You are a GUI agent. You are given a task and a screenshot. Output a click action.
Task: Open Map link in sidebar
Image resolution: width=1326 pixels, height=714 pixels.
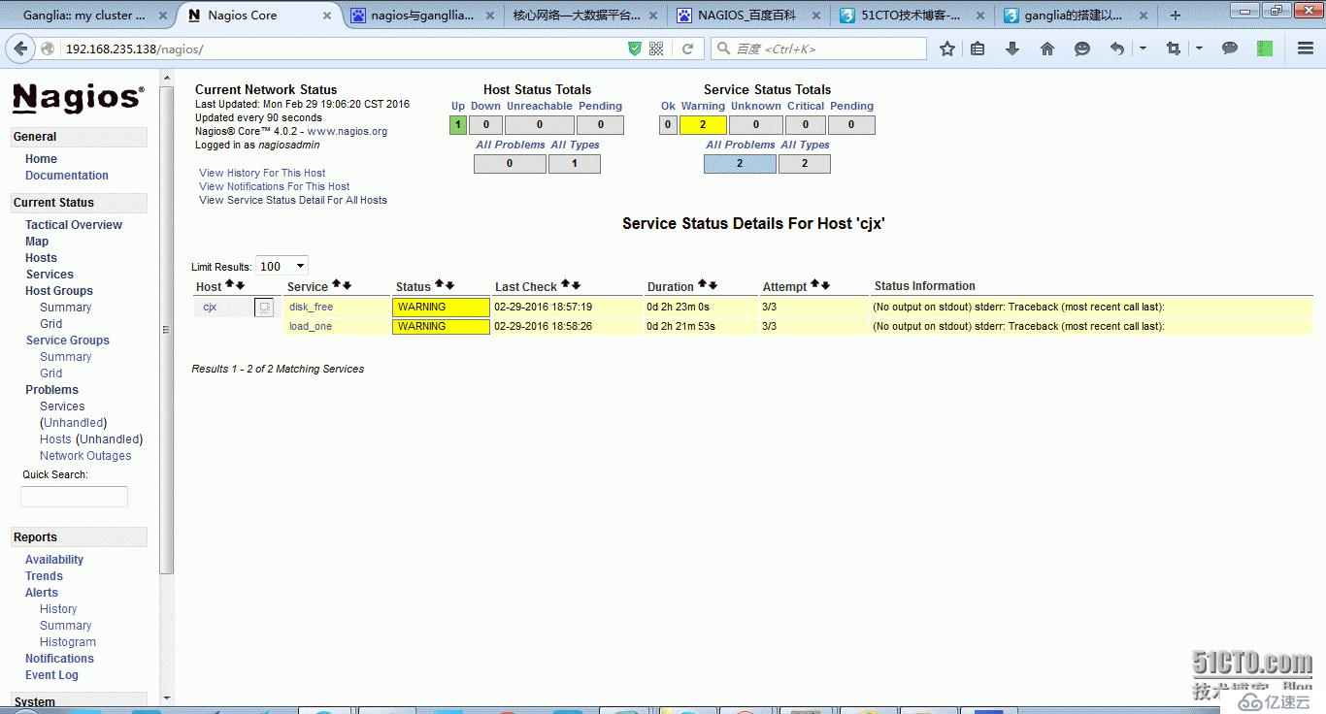coord(37,242)
